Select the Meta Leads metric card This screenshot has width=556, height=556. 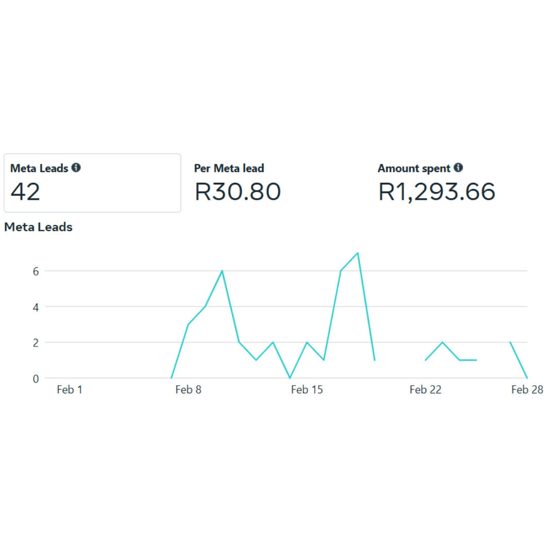pyautogui.click(x=93, y=183)
